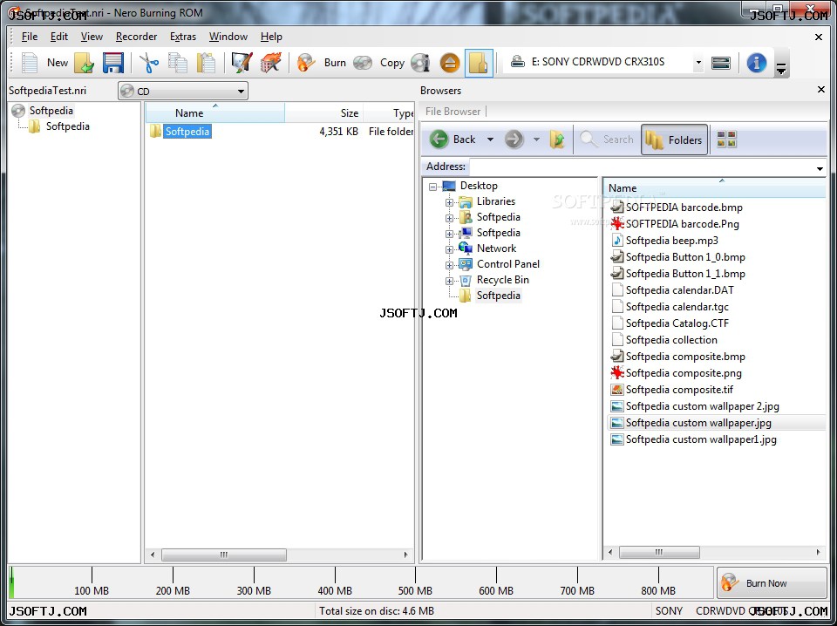
Task: Cut selection using the scissors icon
Action: coord(149,63)
